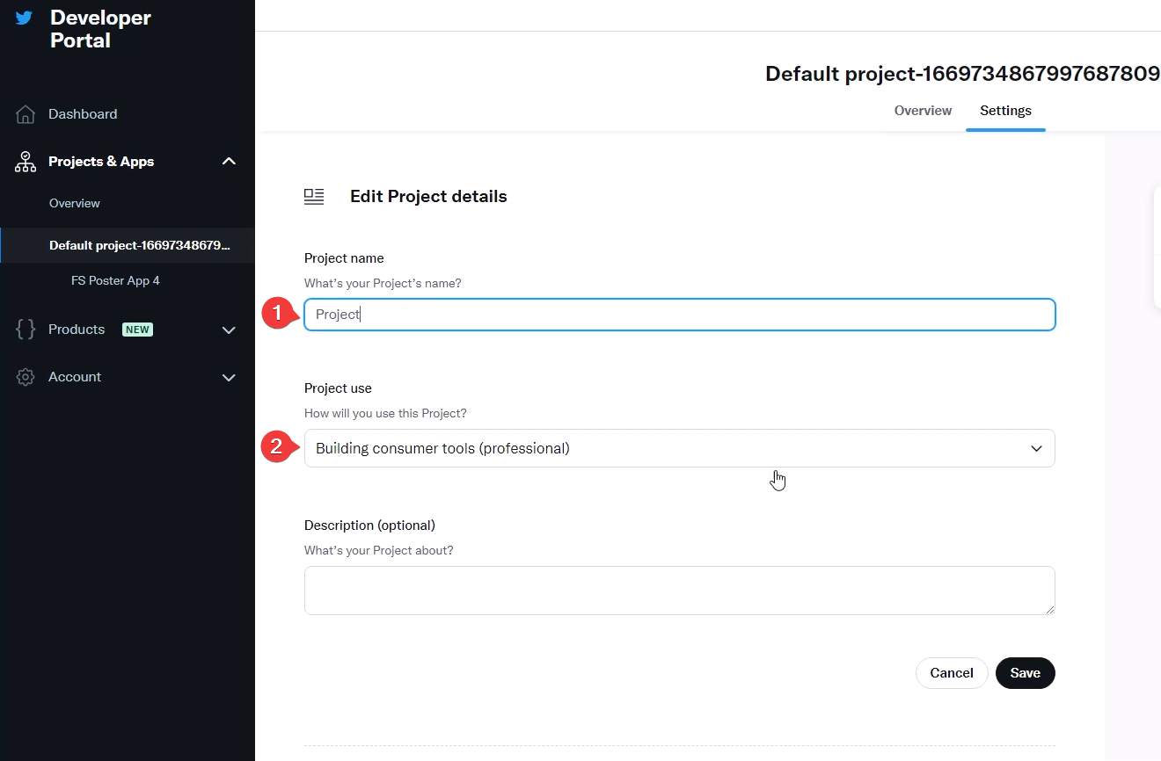Open the Project use dropdown
The height and width of the screenshot is (761, 1161).
[680, 448]
